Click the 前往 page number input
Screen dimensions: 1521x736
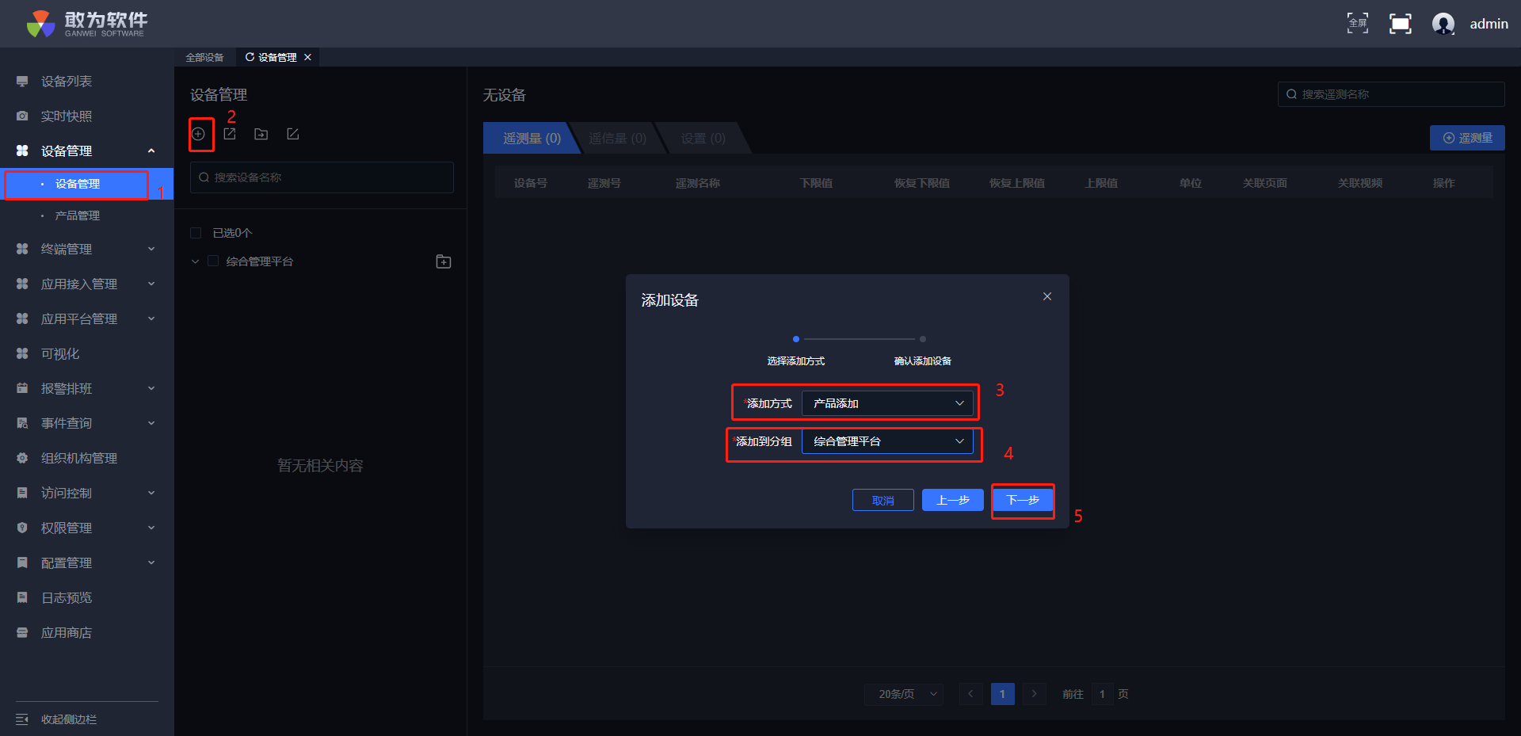coord(1102,694)
